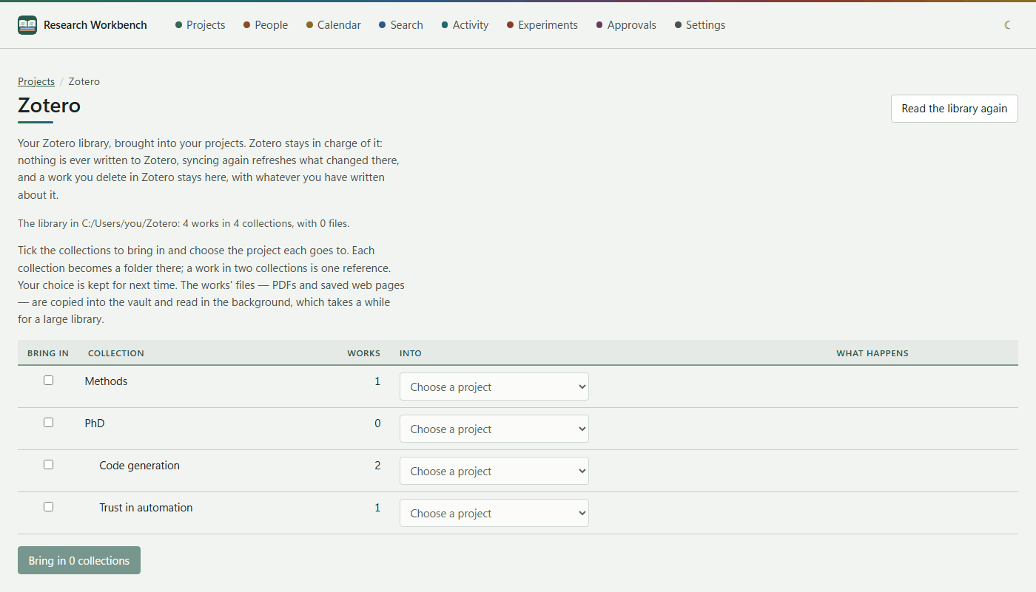1036x592 pixels.
Task: View the Activity nav item
Action: 465,25
